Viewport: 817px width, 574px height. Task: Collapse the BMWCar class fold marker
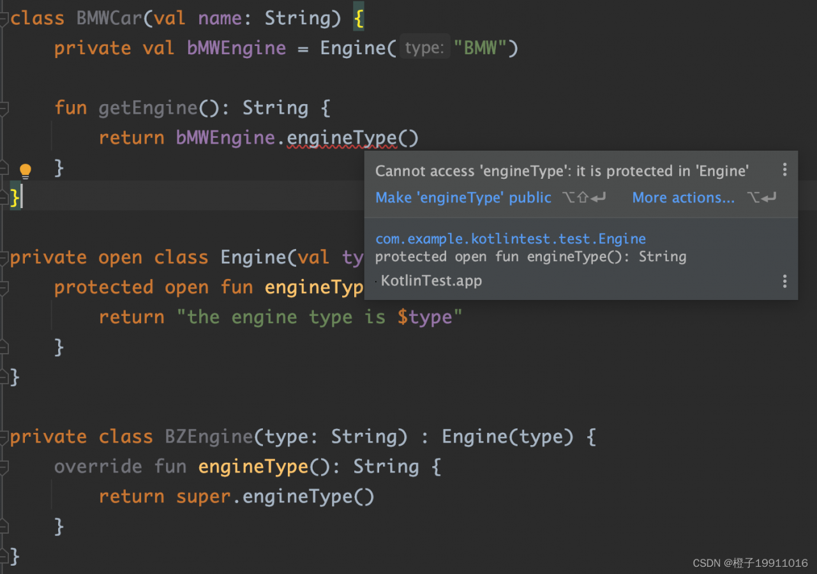pos(4,19)
